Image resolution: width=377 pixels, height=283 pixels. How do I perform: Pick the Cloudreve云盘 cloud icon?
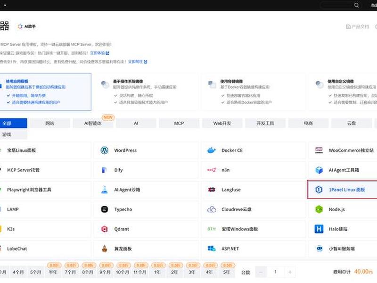click(x=212, y=209)
